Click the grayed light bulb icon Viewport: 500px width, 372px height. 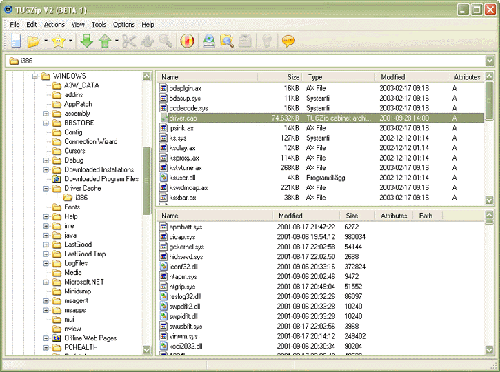(267, 41)
